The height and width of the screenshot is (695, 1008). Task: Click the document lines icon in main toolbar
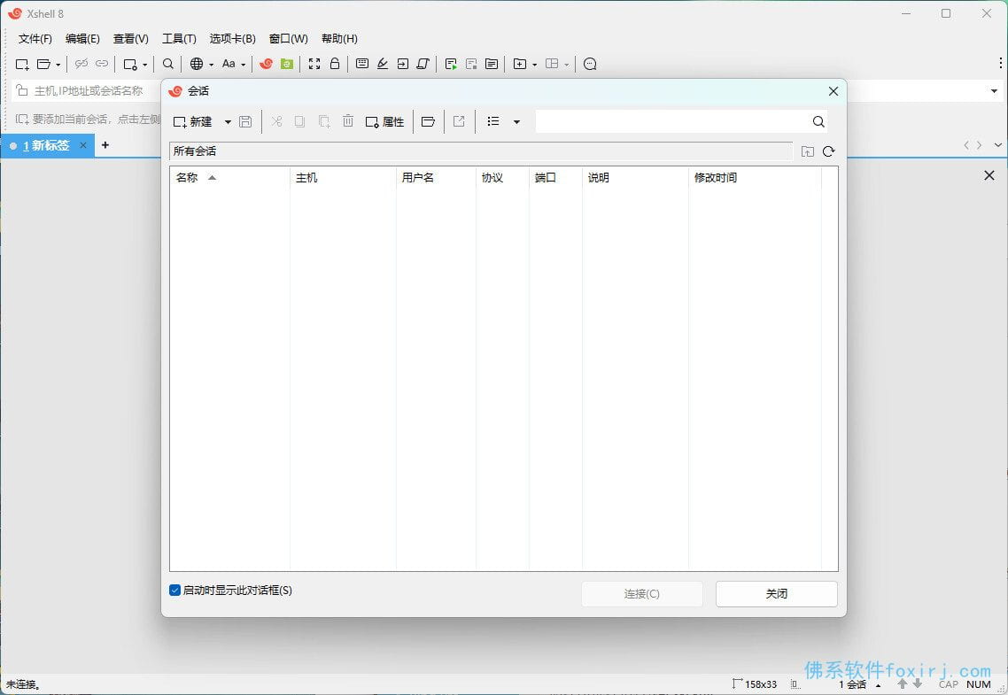[492, 64]
